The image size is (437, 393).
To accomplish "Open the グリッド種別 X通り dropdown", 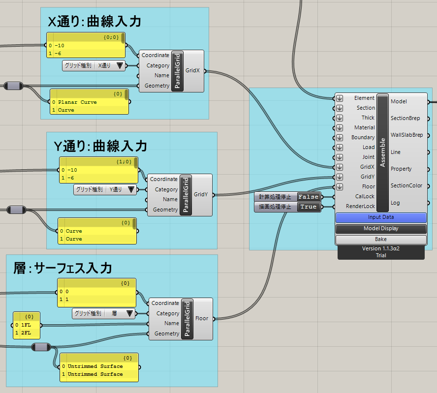I will 119,65.
